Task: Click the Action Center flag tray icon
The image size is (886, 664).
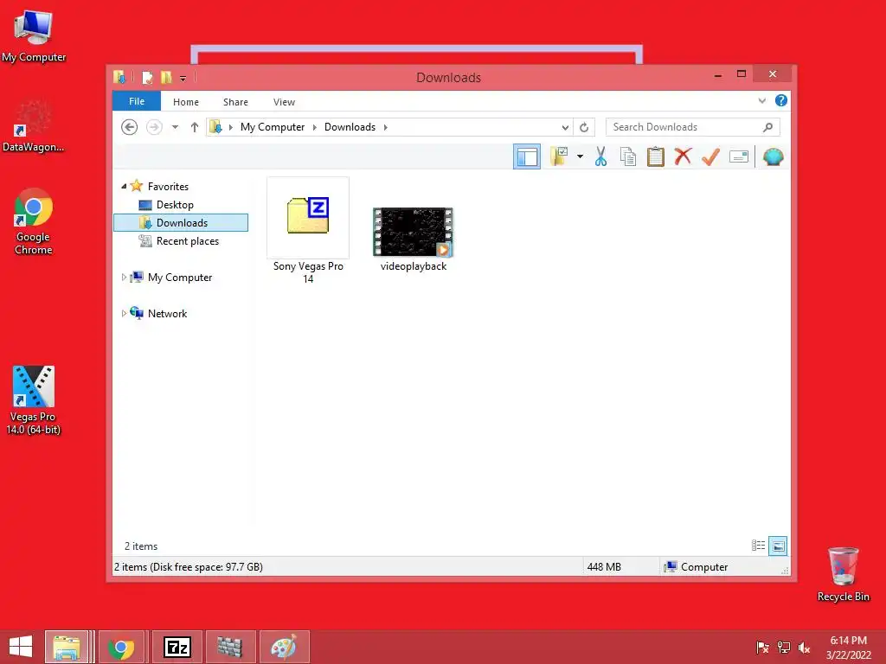Action: pyautogui.click(x=762, y=648)
